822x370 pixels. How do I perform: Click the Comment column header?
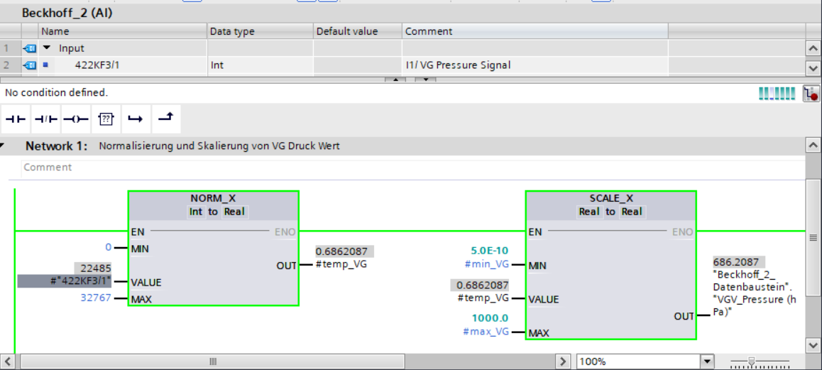click(x=429, y=31)
